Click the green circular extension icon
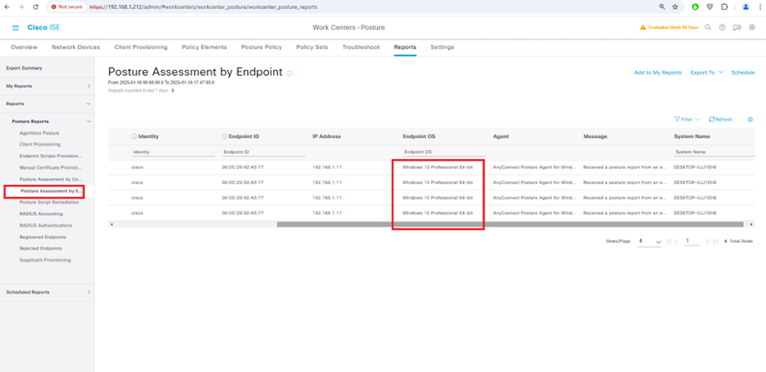The image size is (766, 372). (x=695, y=7)
